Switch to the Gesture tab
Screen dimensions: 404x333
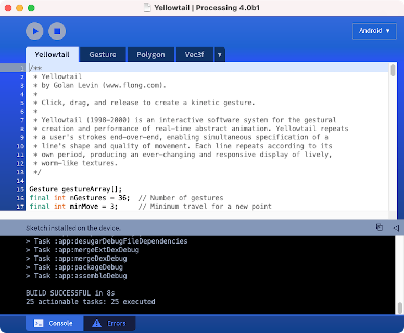click(x=103, y=55)
